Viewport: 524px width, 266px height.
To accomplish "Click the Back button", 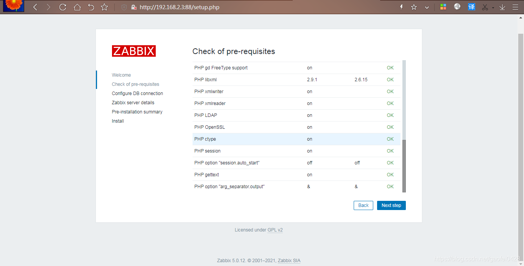I will [x=363, y=205].
